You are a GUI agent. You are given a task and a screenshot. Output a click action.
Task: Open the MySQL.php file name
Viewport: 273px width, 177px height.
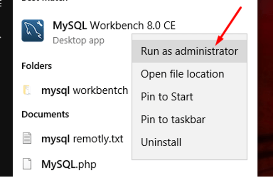(x=69, y=164)
